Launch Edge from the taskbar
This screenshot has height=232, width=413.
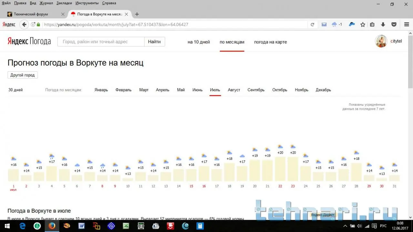tap(22, 226)
